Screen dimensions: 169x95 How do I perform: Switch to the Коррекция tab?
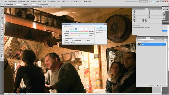click(x=139, y=38)
